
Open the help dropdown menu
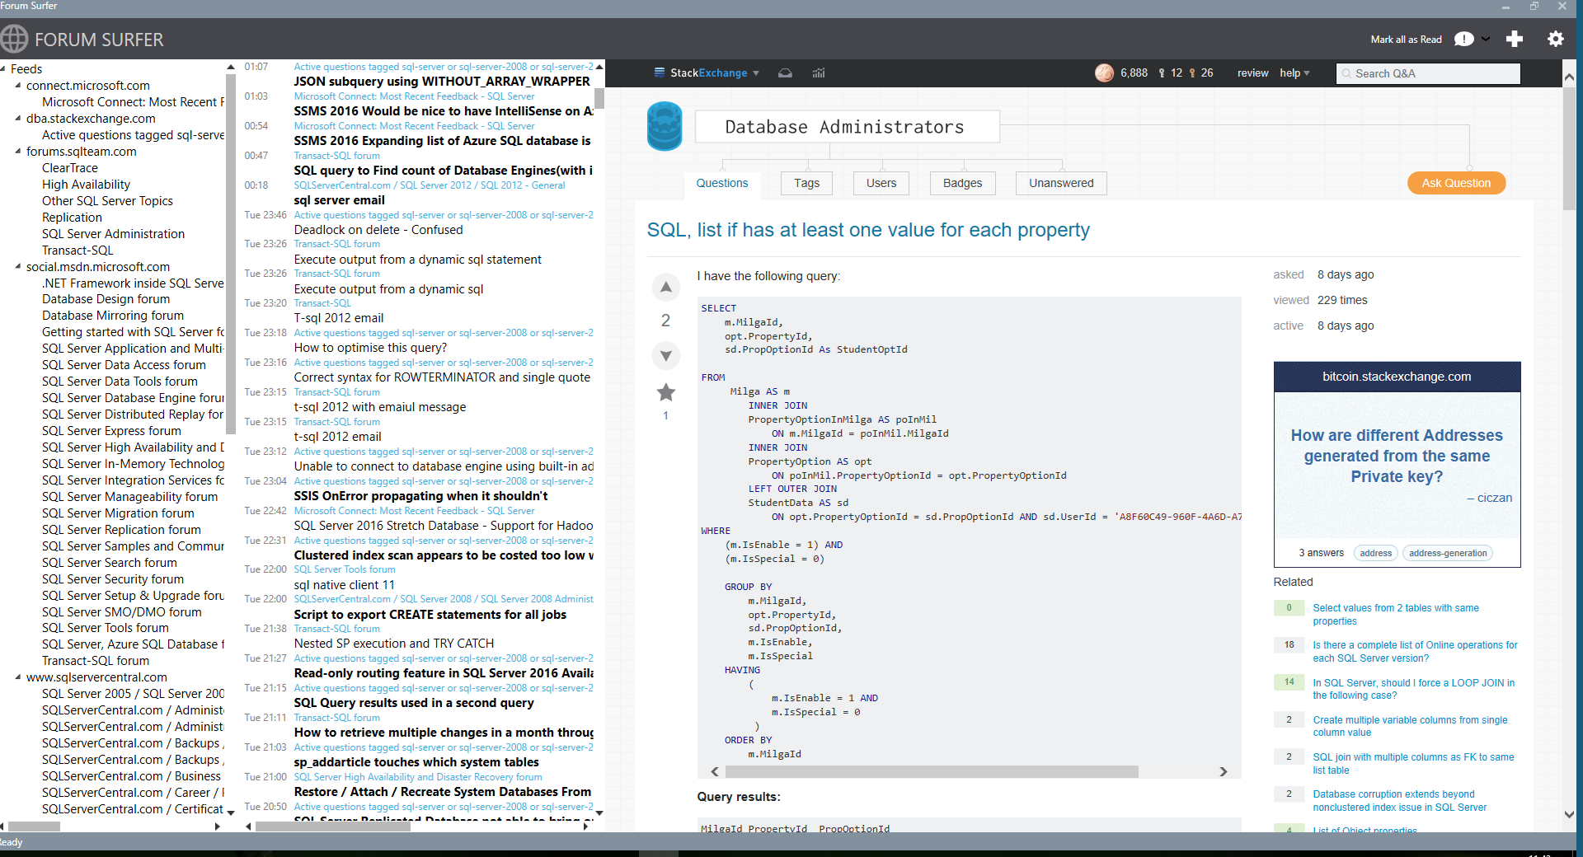1294,73
